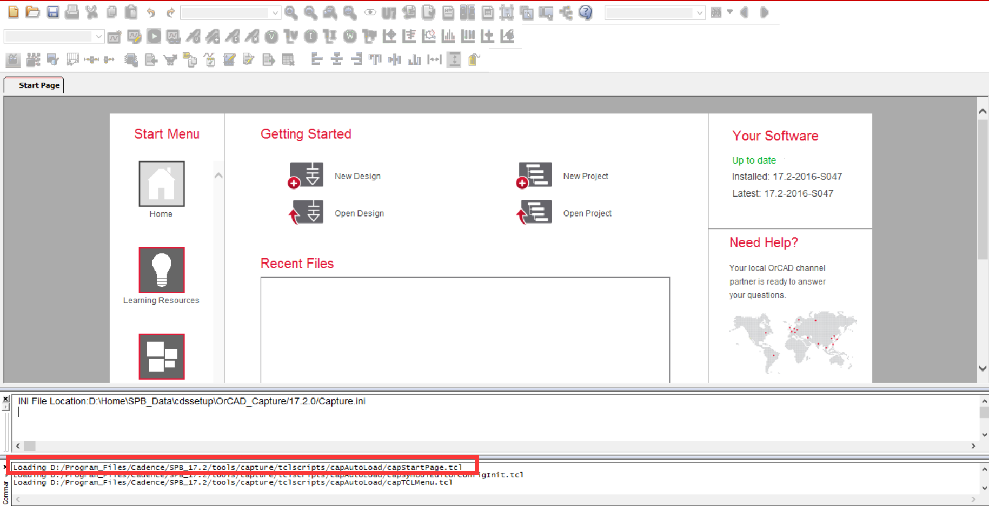The image size is (989, 506).
Task: Click the Latest: 17.2-2016-S047 text
Action: pos(782,193)
